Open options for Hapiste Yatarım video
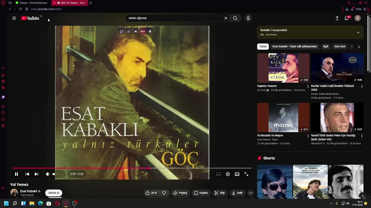Image resolution: width=371 pixels, height=208 pixels. (x=308, y=86)
